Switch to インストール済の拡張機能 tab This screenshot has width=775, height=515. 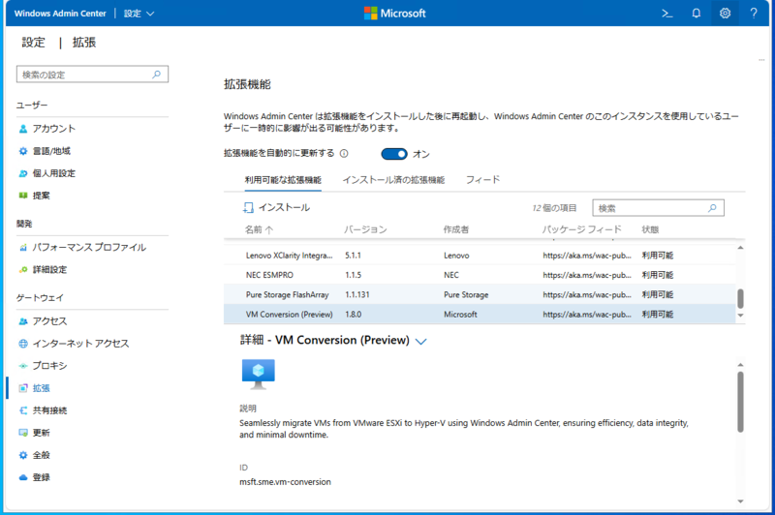click(393, 180)
